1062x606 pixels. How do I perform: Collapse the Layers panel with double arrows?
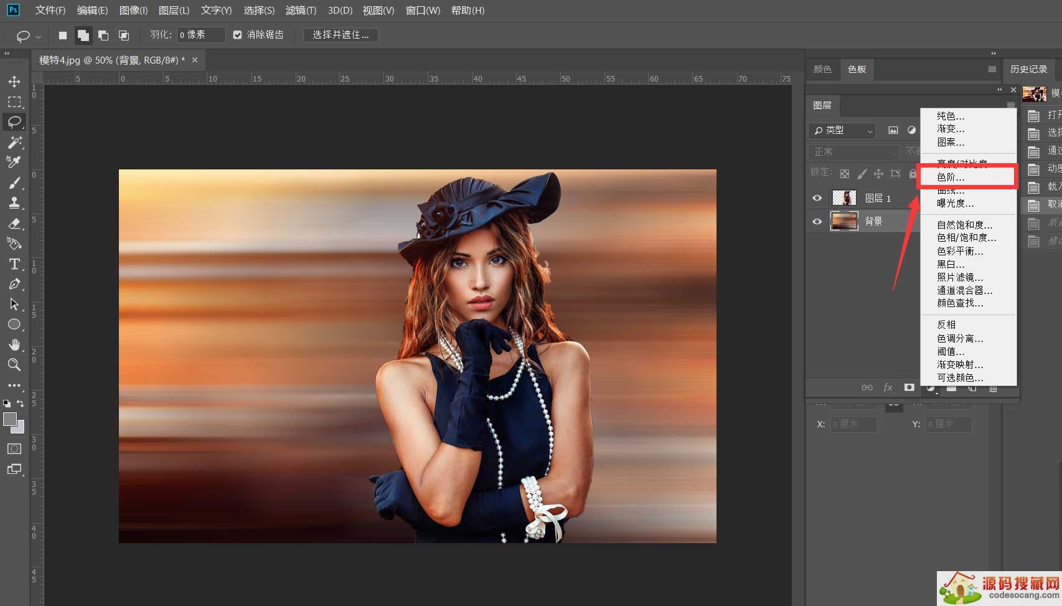point(1000,90)
